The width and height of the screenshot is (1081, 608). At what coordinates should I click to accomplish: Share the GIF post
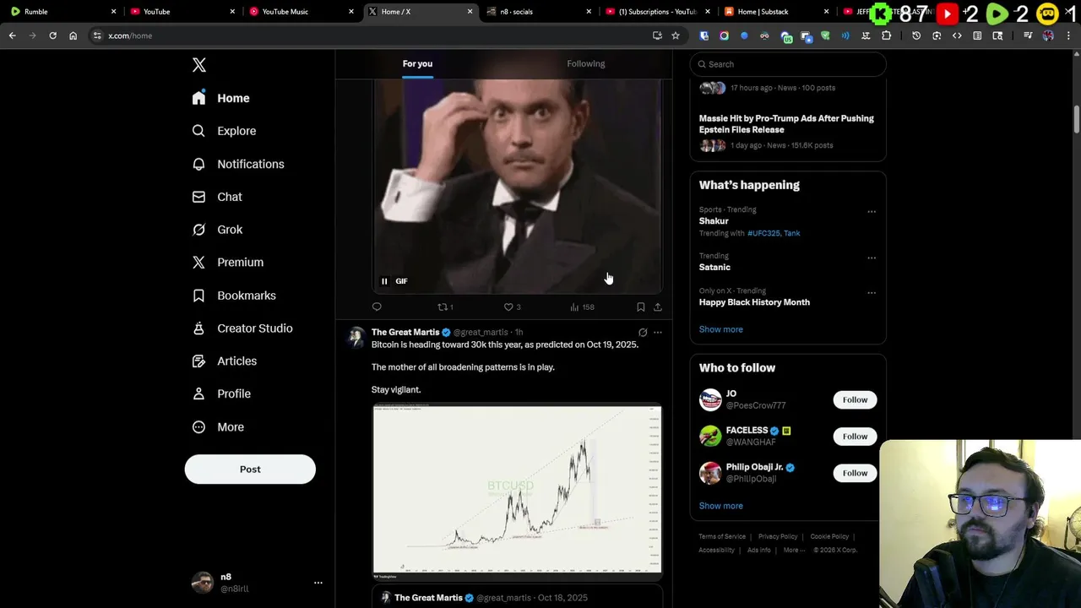tap(658, 307)
